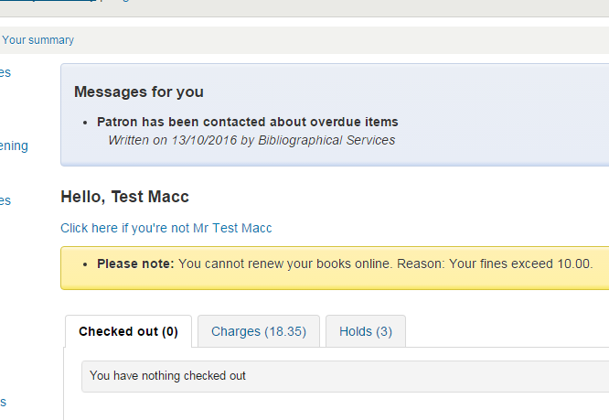Click the 'Bibliographical Services' author text
609x420 pixels.
pyautogui.click(x=326, y=140)
